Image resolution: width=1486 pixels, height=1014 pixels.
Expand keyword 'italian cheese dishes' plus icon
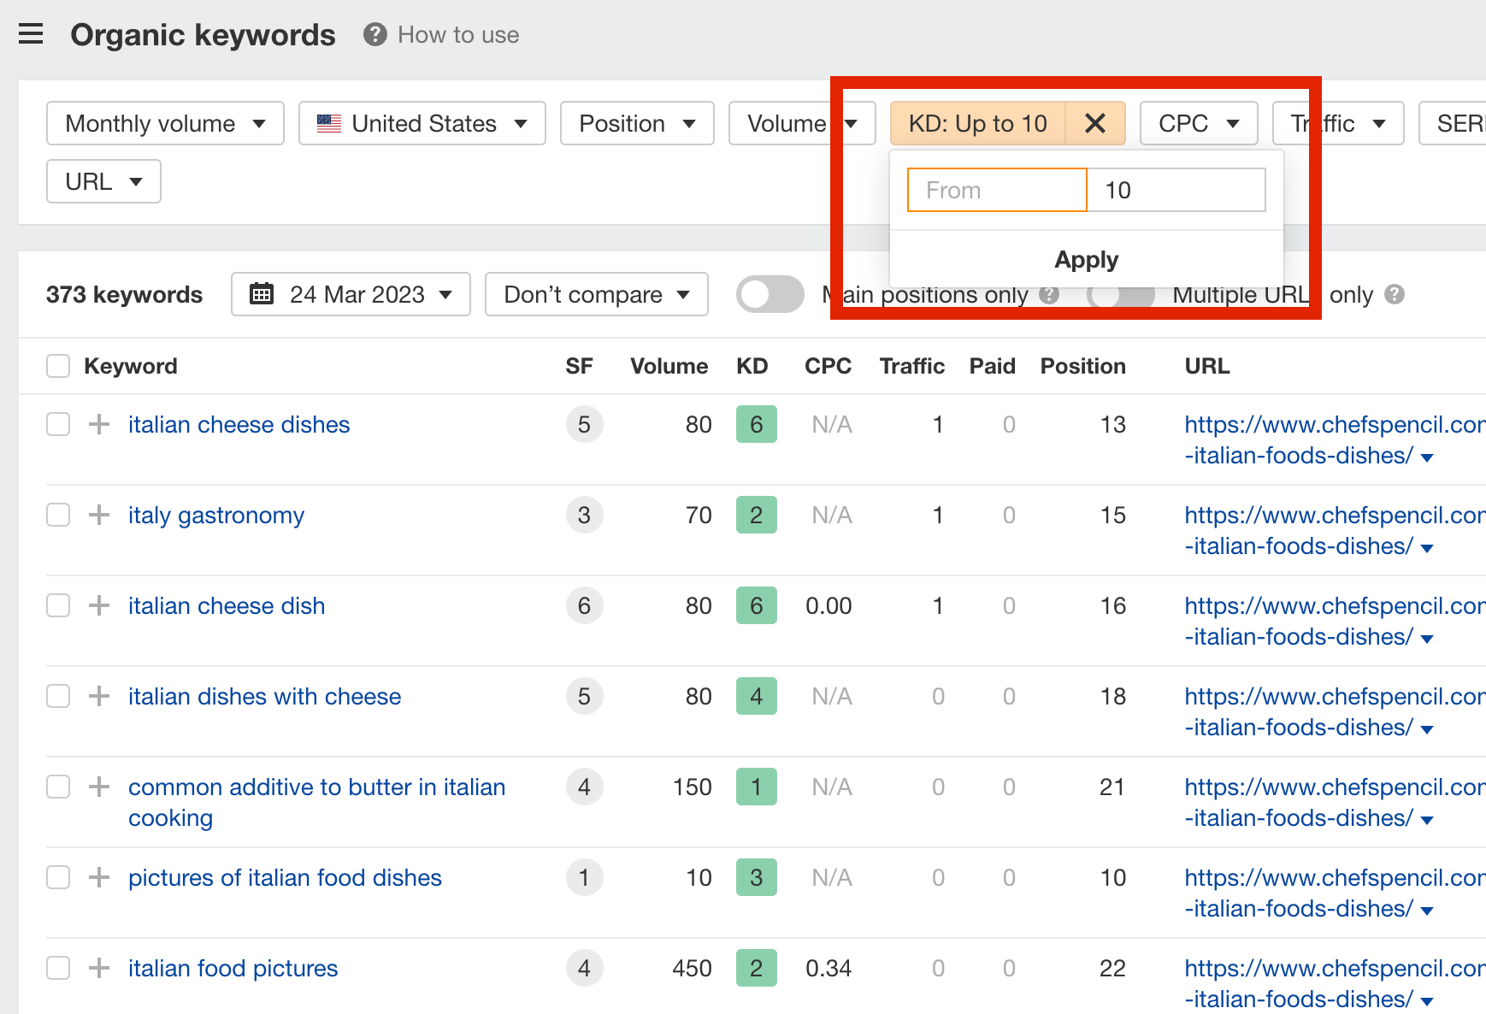(x=99, y=424)
